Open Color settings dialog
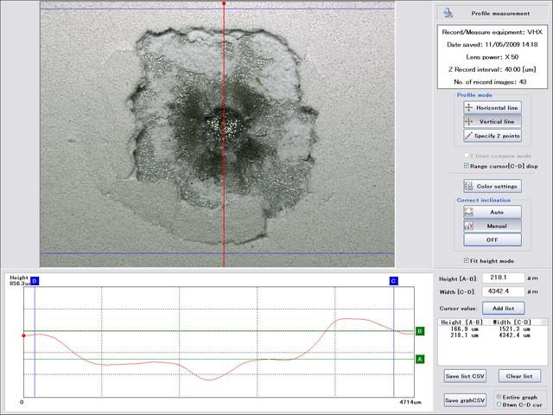The width and height of the screenshot is (553, 415). click(x=492, y=185)
